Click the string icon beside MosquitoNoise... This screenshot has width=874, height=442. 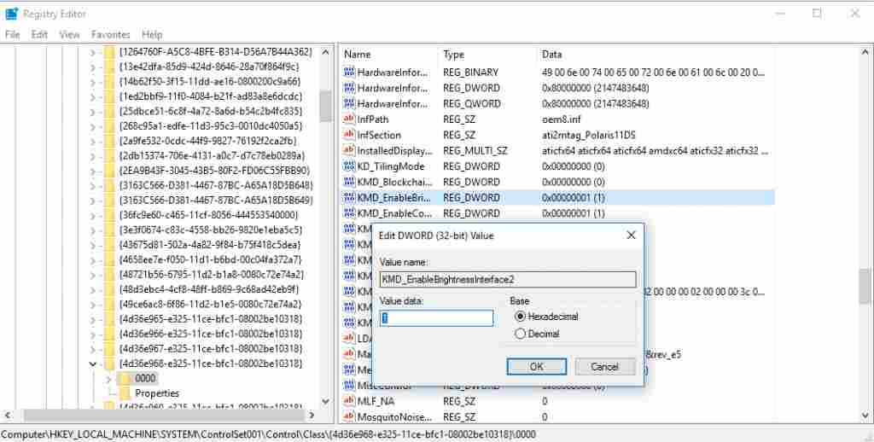(349, 416)
